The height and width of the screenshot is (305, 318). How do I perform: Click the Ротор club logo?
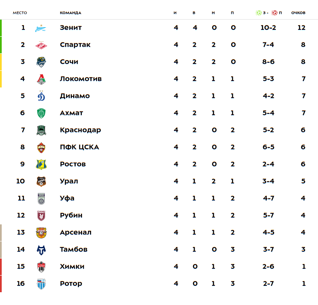pyautogui.click(x=41, y=284)
